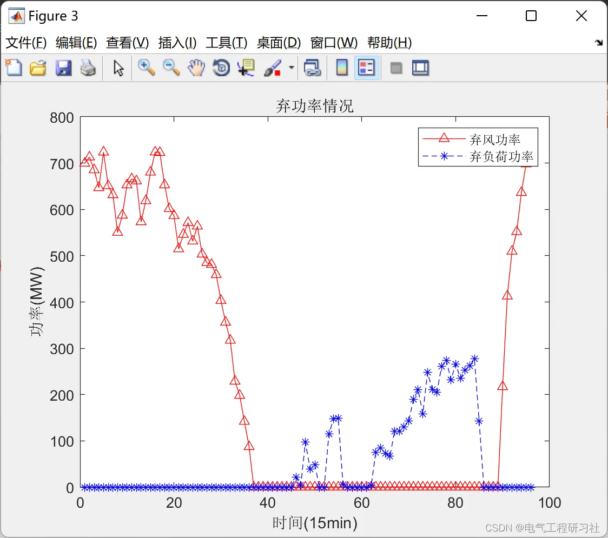Image resolution: width=608 pixels, height=538 pixels.
Task: Open a file with the folder icon
Action: (x=38, y=68)
